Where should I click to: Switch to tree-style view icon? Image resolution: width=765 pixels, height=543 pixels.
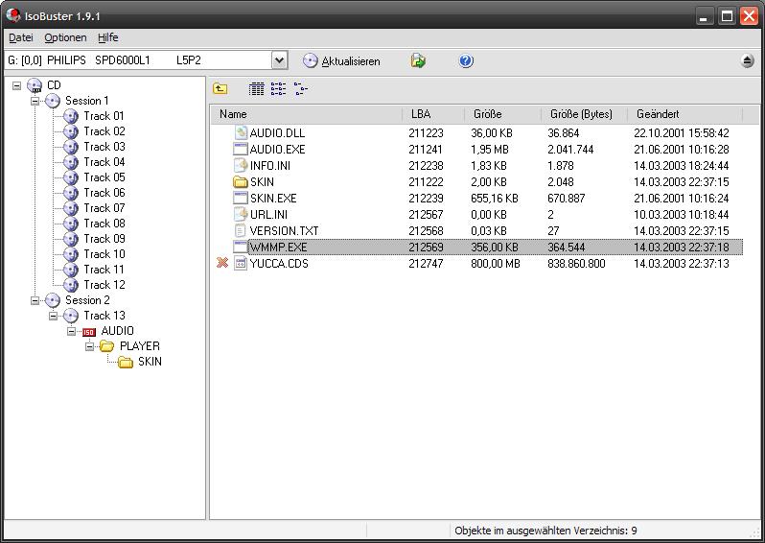coord(301,89)
